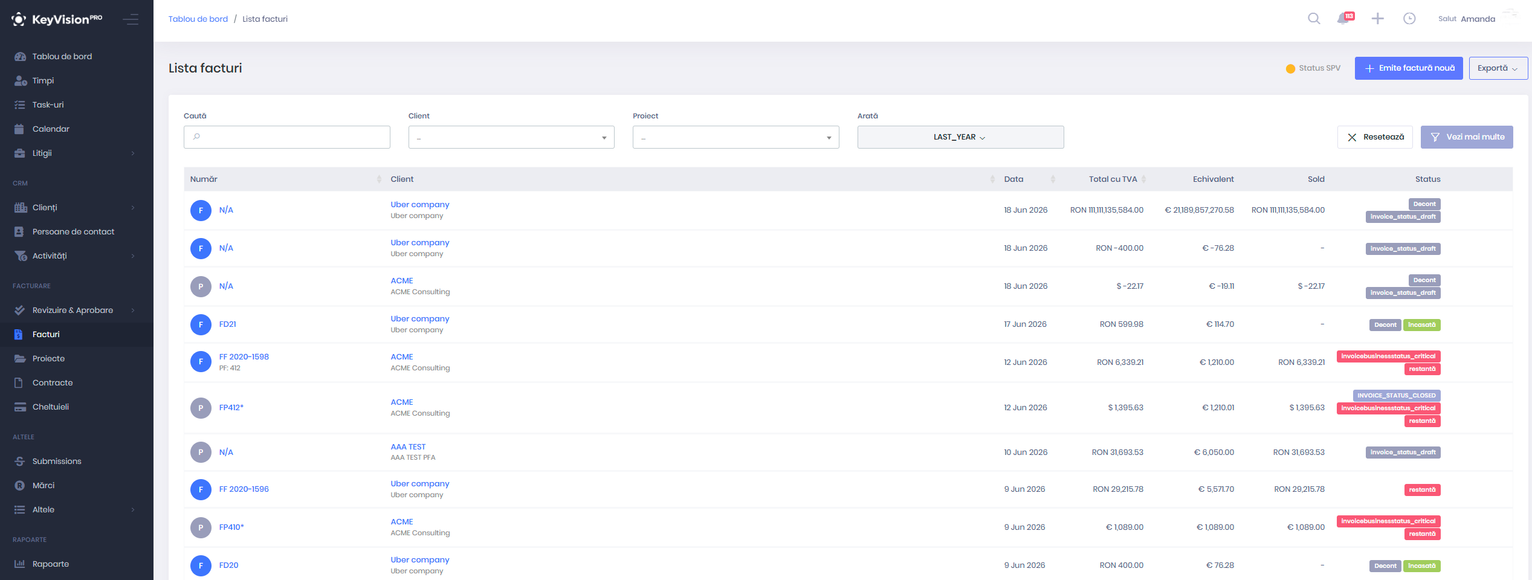
Task: Open the Client filter dropdown
Action: pos(511,137)
